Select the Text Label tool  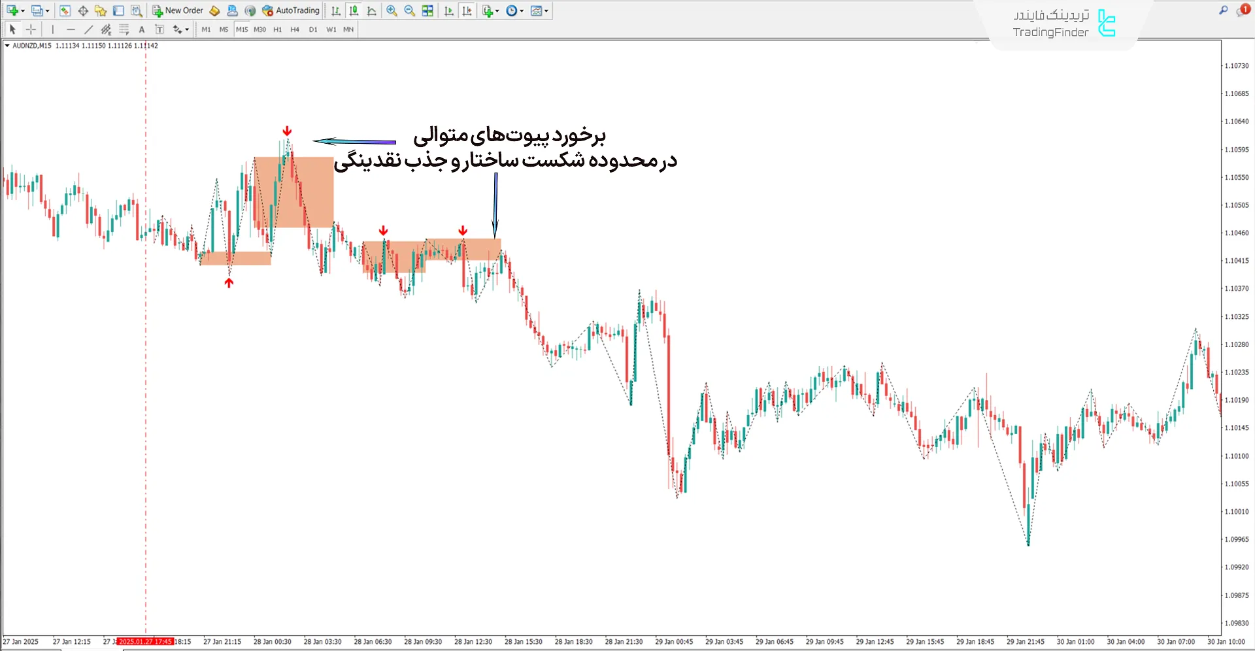pyautogui.click(x=159, y=29)
